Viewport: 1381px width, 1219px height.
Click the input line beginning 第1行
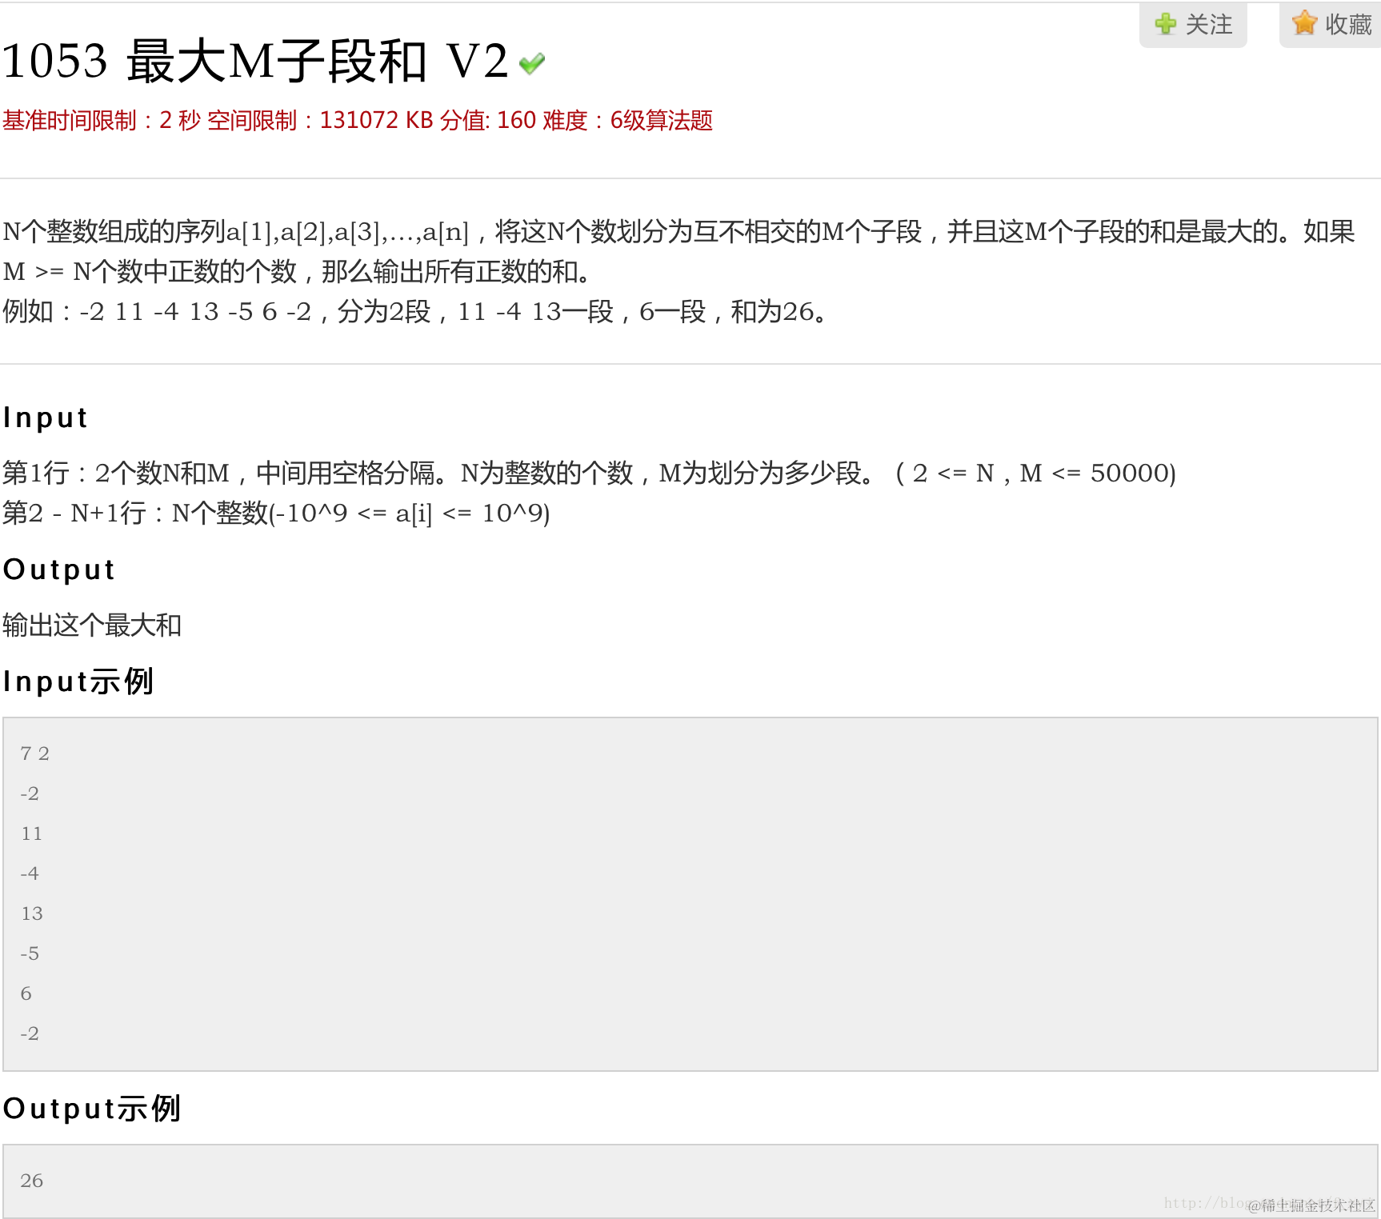point(590,473)
